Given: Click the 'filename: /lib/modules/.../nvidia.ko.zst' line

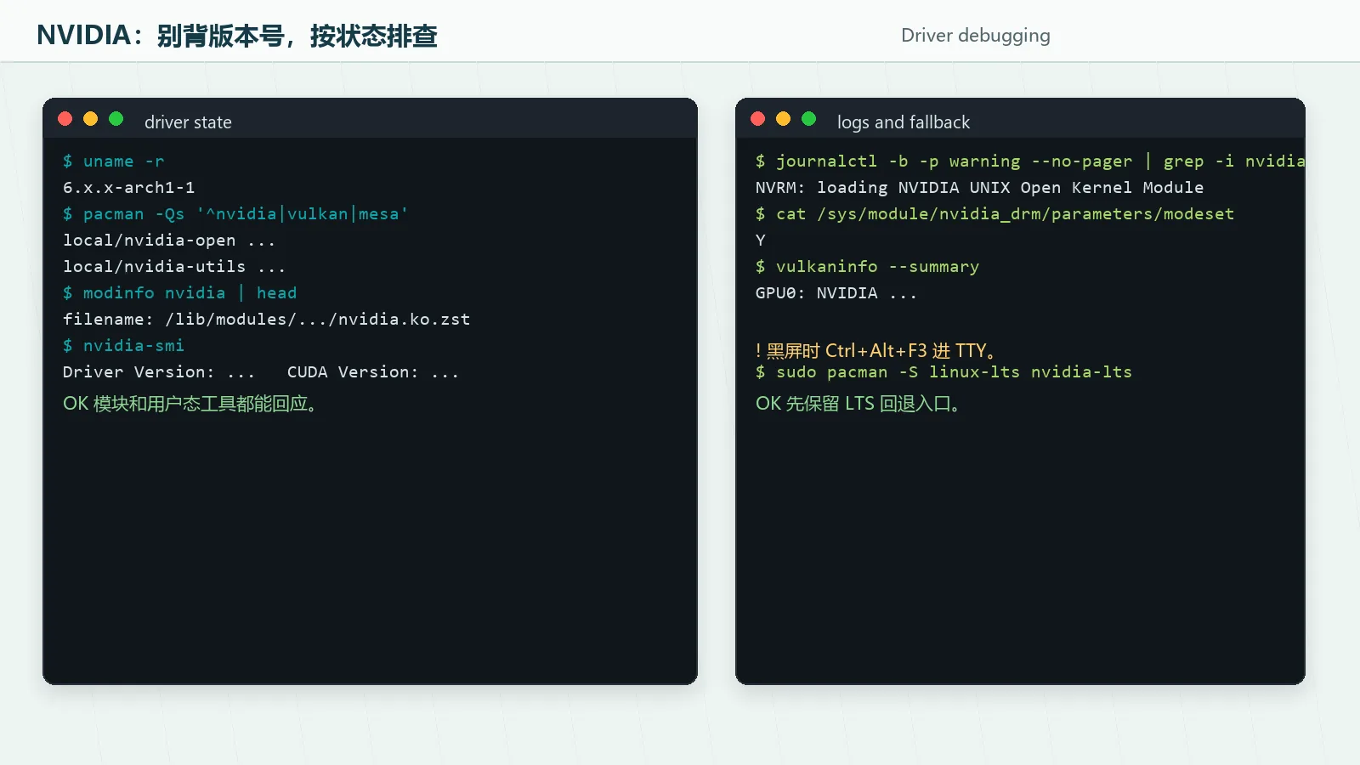Looking at the screenshot, I should [267, 320].
